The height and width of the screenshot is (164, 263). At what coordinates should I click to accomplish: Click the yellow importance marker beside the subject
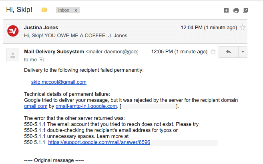[44, 10]
